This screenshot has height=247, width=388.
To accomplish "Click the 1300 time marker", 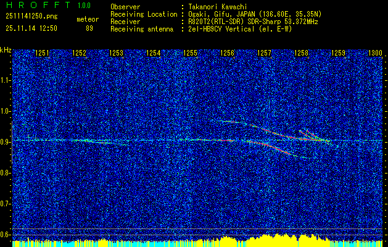I will coord(375,52).
